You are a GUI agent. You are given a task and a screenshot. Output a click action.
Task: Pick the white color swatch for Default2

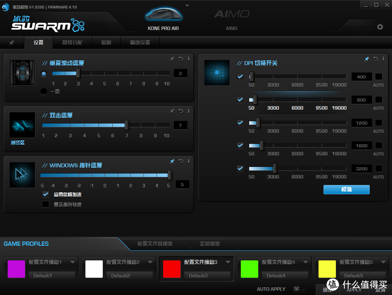coord(94,269)
